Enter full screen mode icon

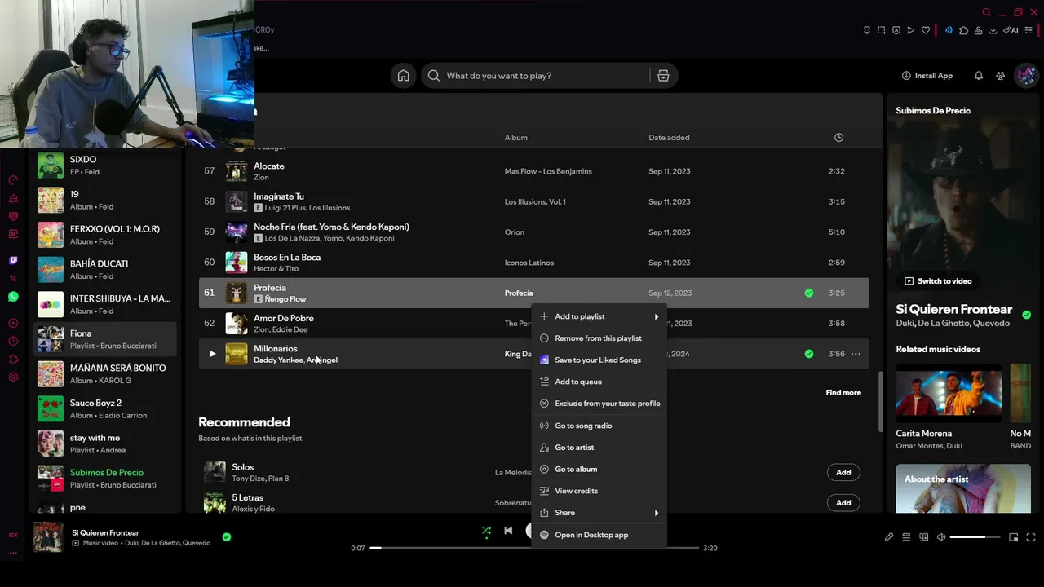click(x=1031, y=537)
